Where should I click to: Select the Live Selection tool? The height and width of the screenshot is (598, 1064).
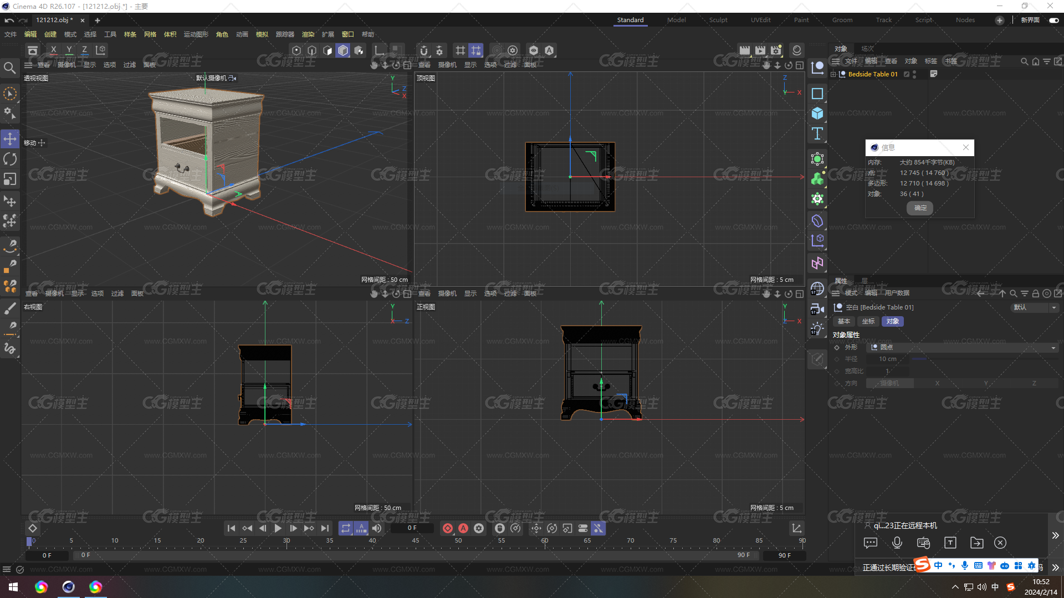pyautogui.click(x=10, y=94)
